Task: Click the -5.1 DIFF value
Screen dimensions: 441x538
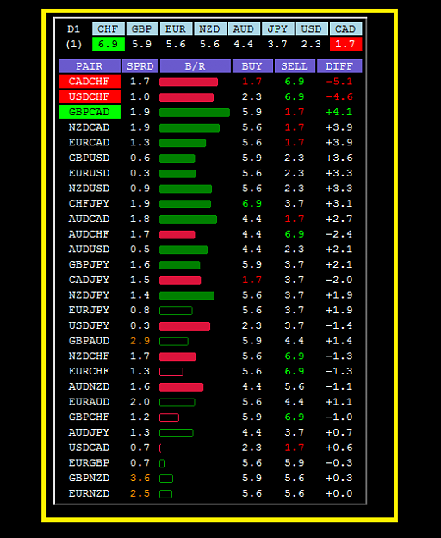Action: click(339, 82)
